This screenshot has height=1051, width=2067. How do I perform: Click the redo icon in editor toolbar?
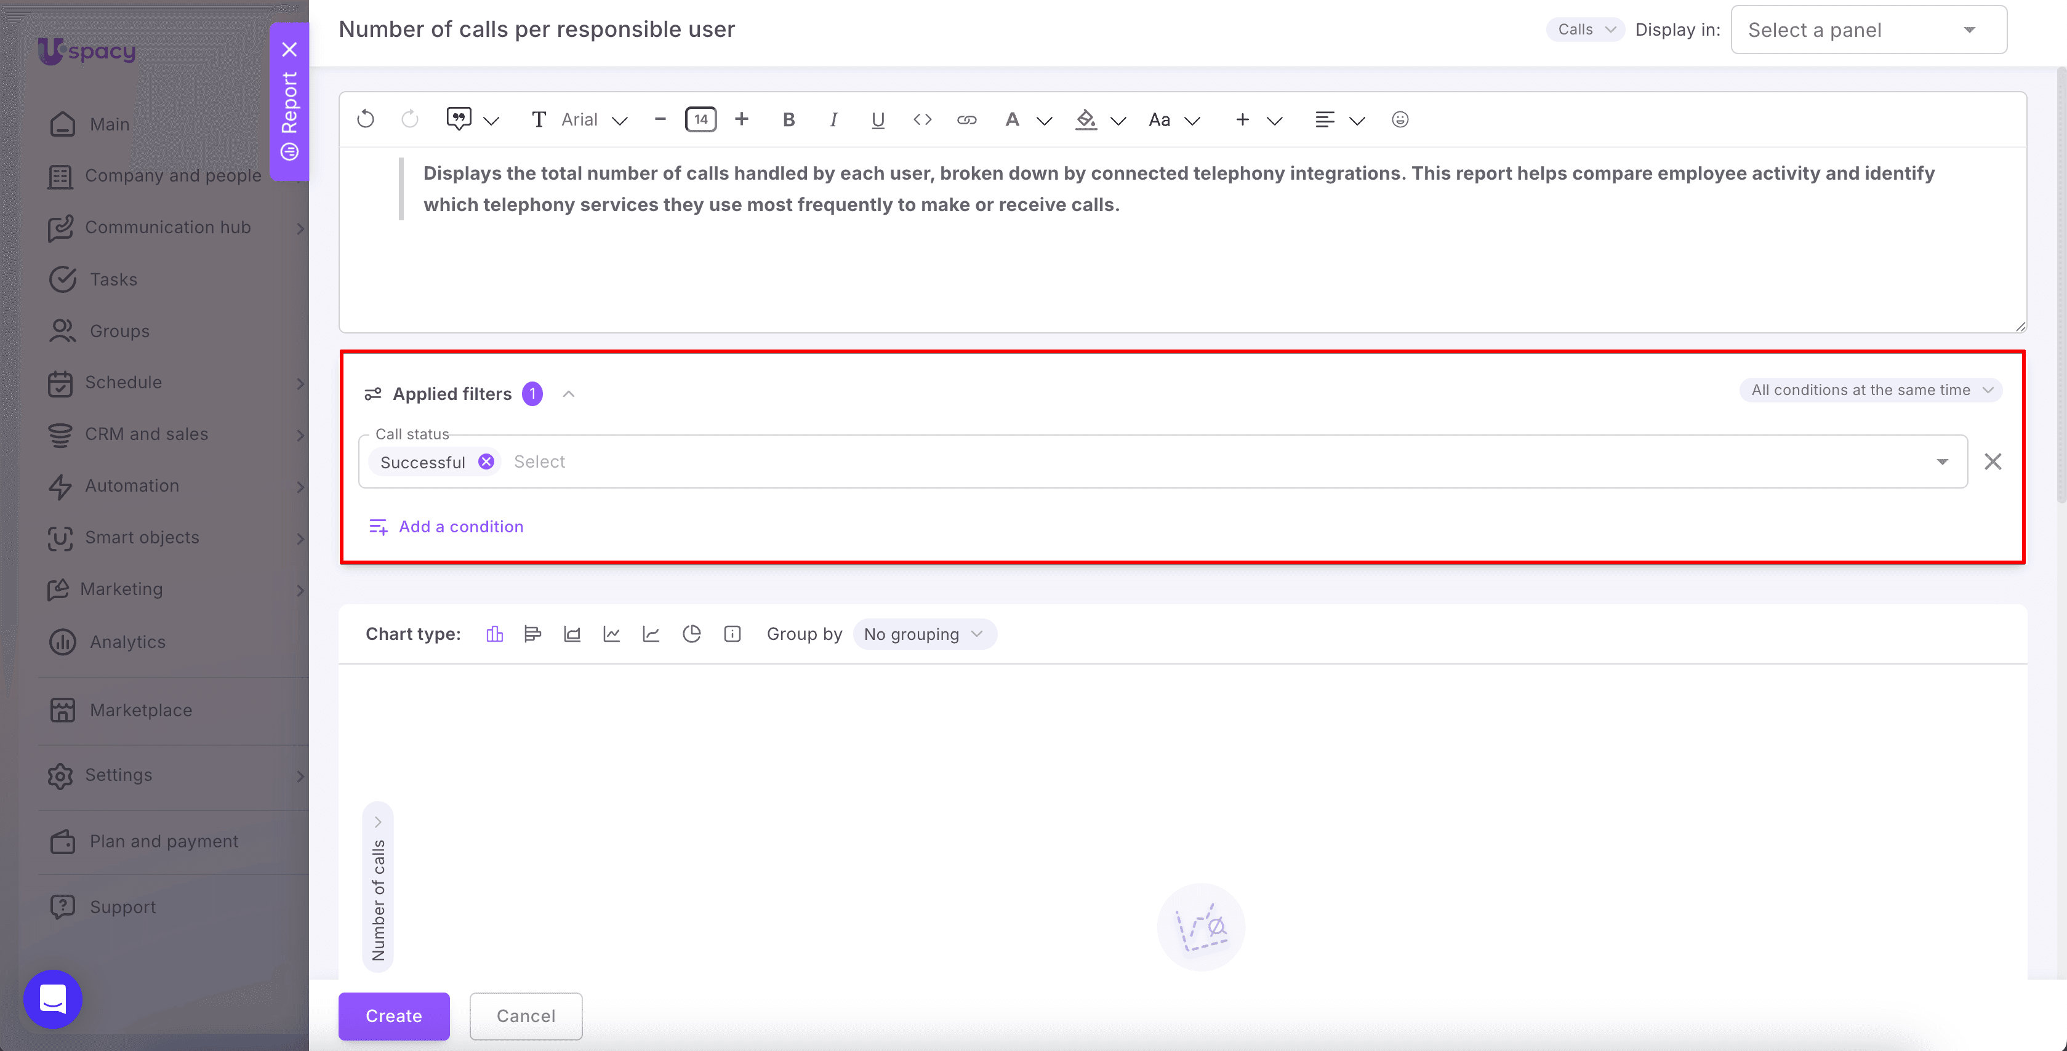point(410,119)
